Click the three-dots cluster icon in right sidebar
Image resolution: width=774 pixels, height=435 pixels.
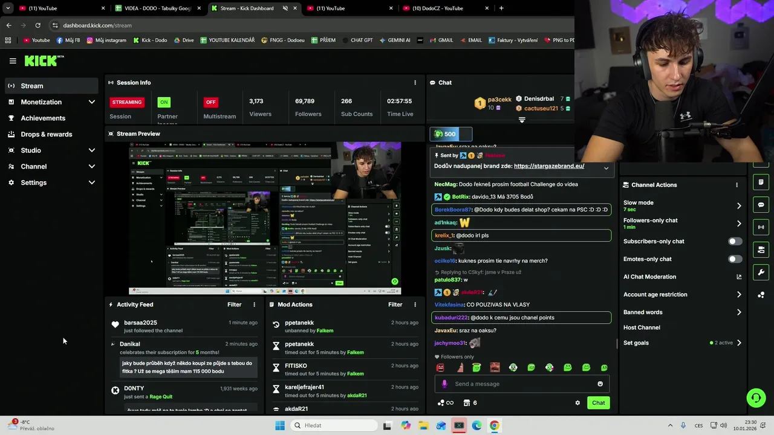pos(761,295)
